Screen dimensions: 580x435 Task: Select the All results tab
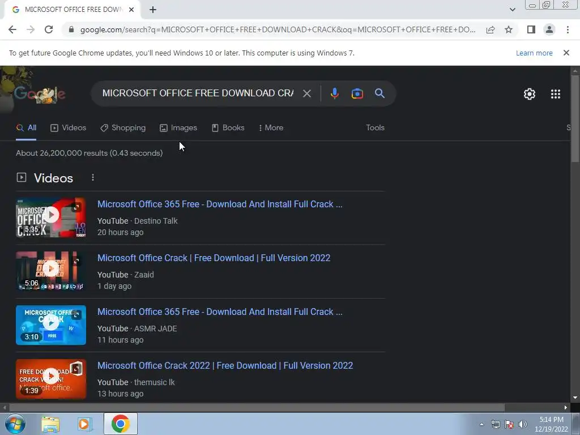pyautogui.click(x=26, y=128)
